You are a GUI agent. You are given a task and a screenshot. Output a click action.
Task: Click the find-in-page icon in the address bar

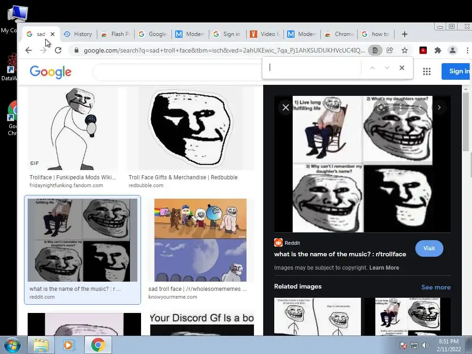(x=375, y=50)
